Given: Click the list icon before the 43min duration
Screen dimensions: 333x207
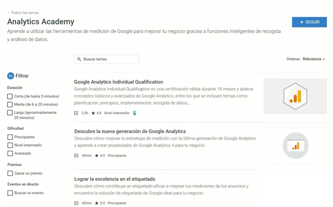Looking at the screenshot, I should pos(75,203).
